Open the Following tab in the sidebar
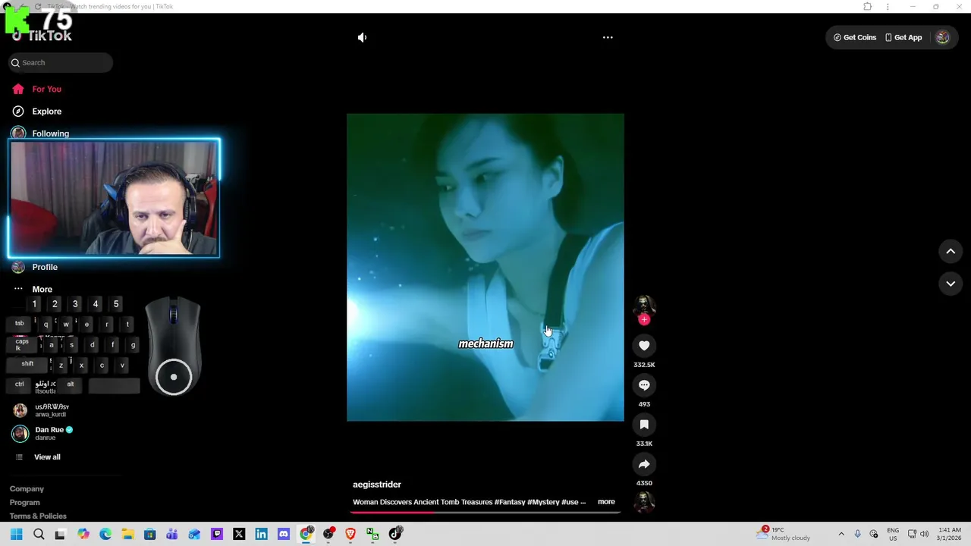The image size is (971, 546). (x=50, y=133)
